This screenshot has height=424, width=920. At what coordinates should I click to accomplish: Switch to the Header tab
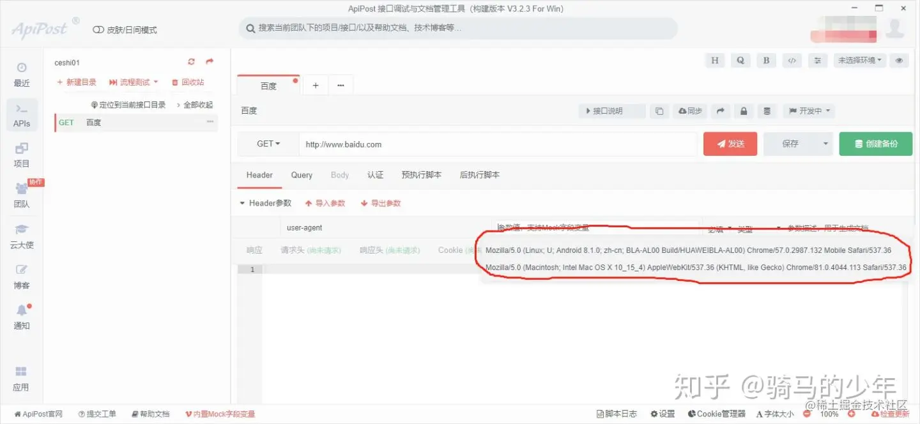[x=259, y=175]
